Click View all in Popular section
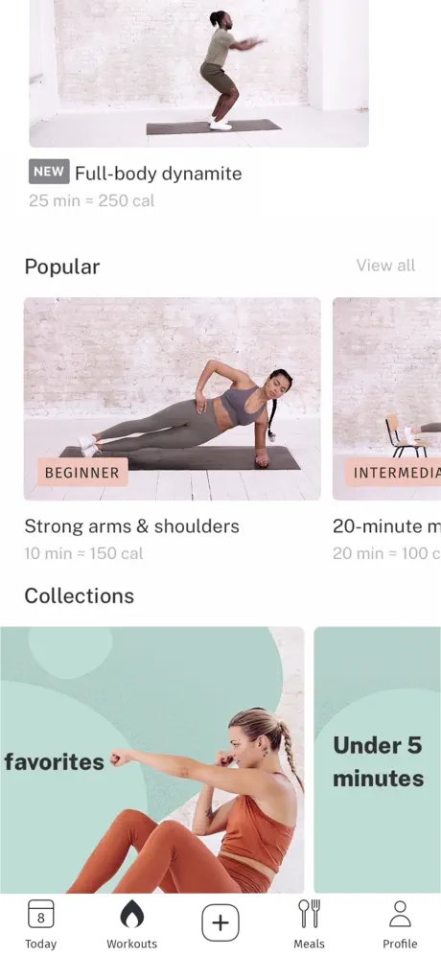The image size is (441, 956). pos(385,266)
